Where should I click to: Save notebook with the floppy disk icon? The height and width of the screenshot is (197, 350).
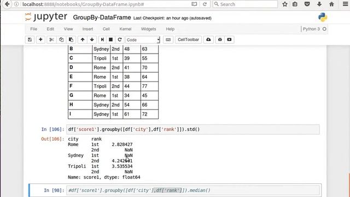[30, 39]
